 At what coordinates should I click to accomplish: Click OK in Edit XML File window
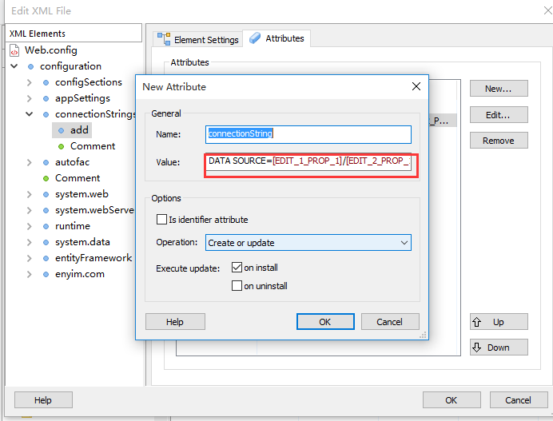coord(452,400)
